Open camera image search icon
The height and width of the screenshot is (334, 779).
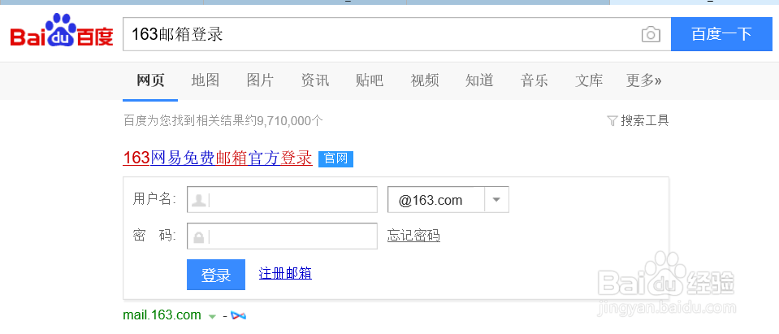[651, 35]
